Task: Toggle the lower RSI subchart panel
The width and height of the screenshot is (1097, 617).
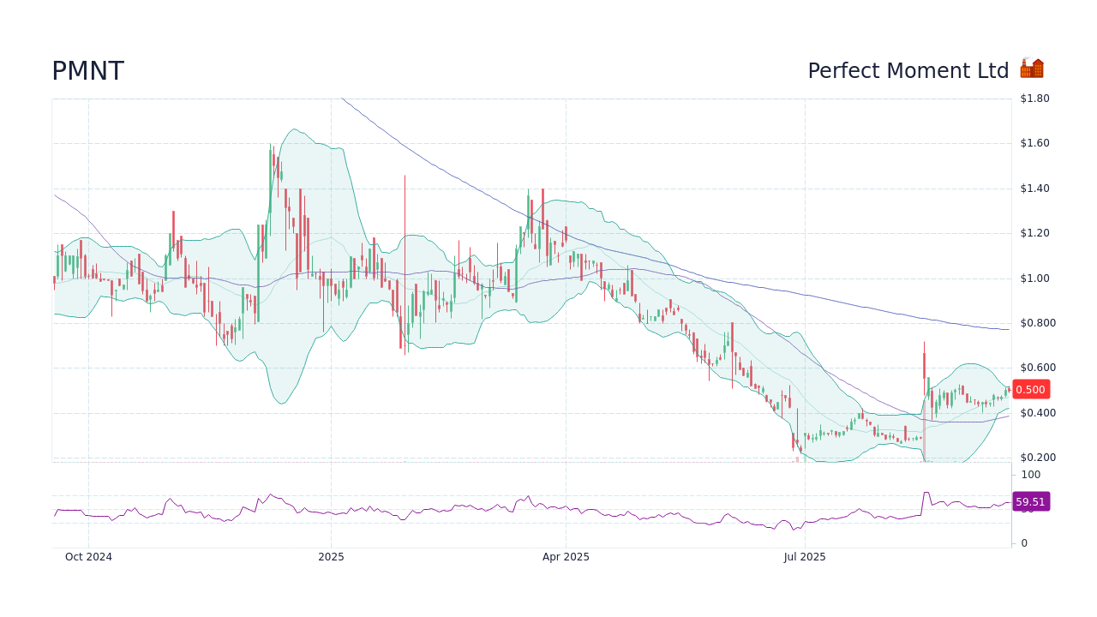Action: coord(531,506)
